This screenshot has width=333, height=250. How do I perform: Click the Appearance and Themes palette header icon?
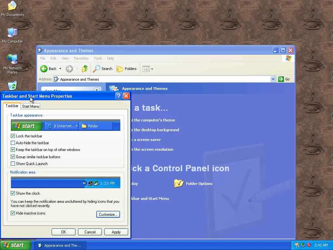(114, 88)
